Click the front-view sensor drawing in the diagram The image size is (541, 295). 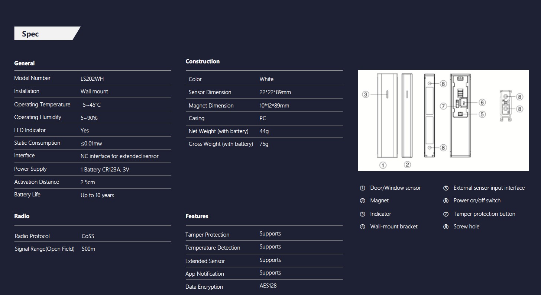[387, 115]
